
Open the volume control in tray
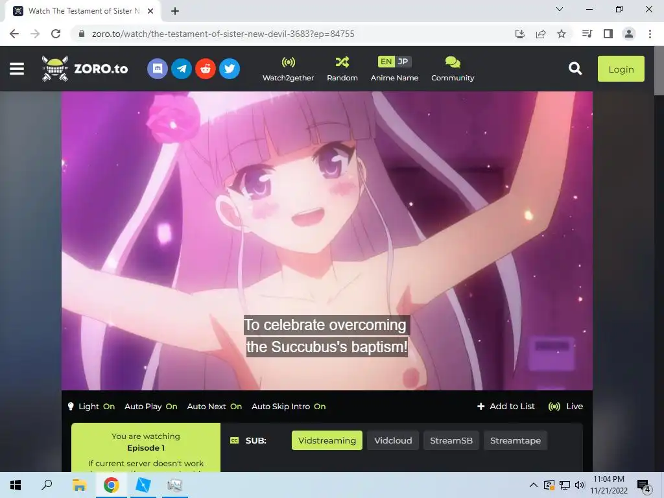point(580,485)
